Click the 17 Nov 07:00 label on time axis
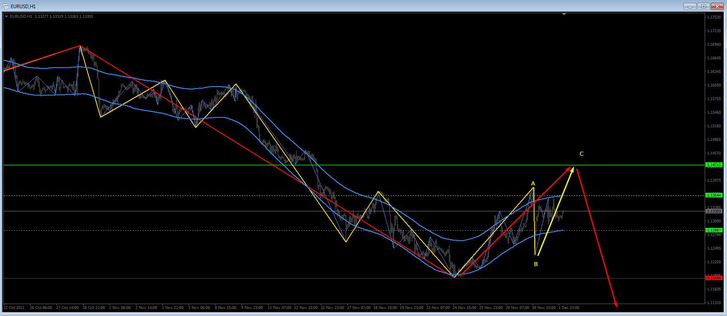Image resolution: width=727 pixels, height=316 pixels. tap(359, 308)
